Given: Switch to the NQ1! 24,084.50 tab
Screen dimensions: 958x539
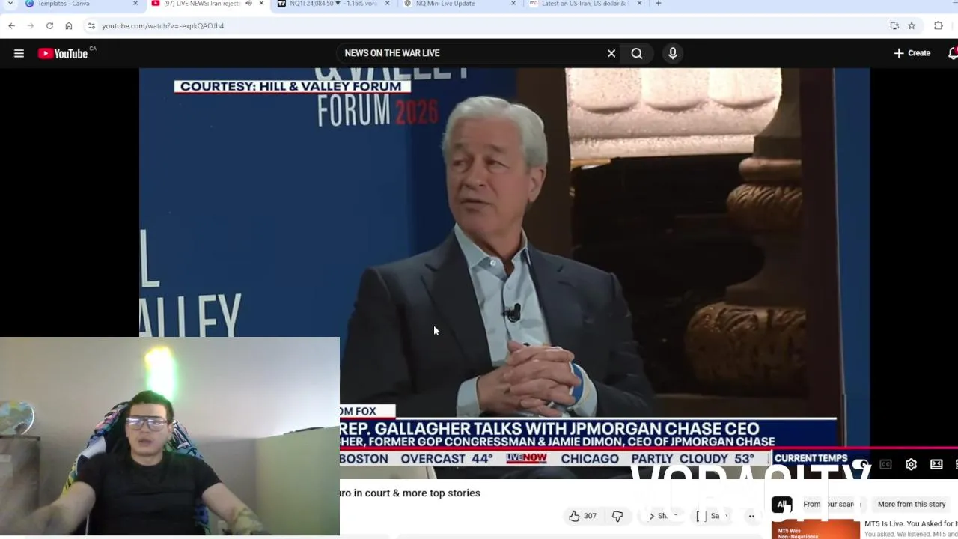Looking at the screenshot, I should click(x=333, y=4).
